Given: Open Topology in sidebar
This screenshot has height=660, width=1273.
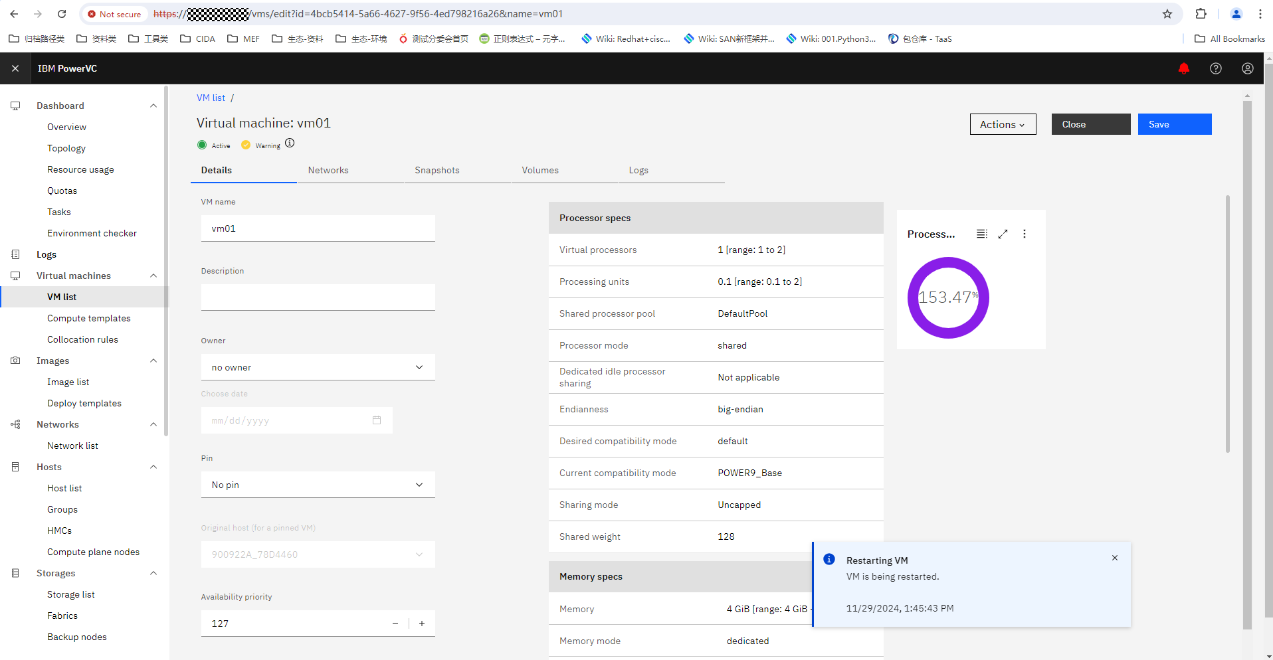Looking at the screenshot, I should [x=66, y=148].
